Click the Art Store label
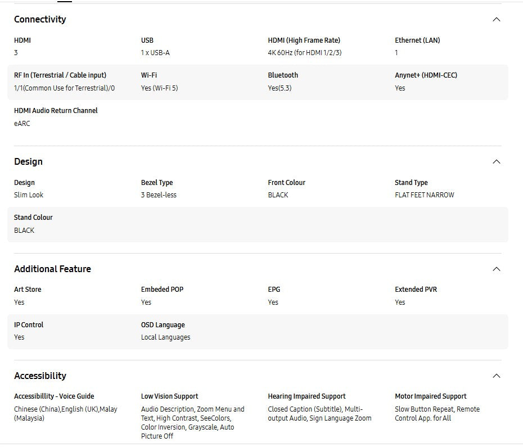 click(x=28, y=290)
